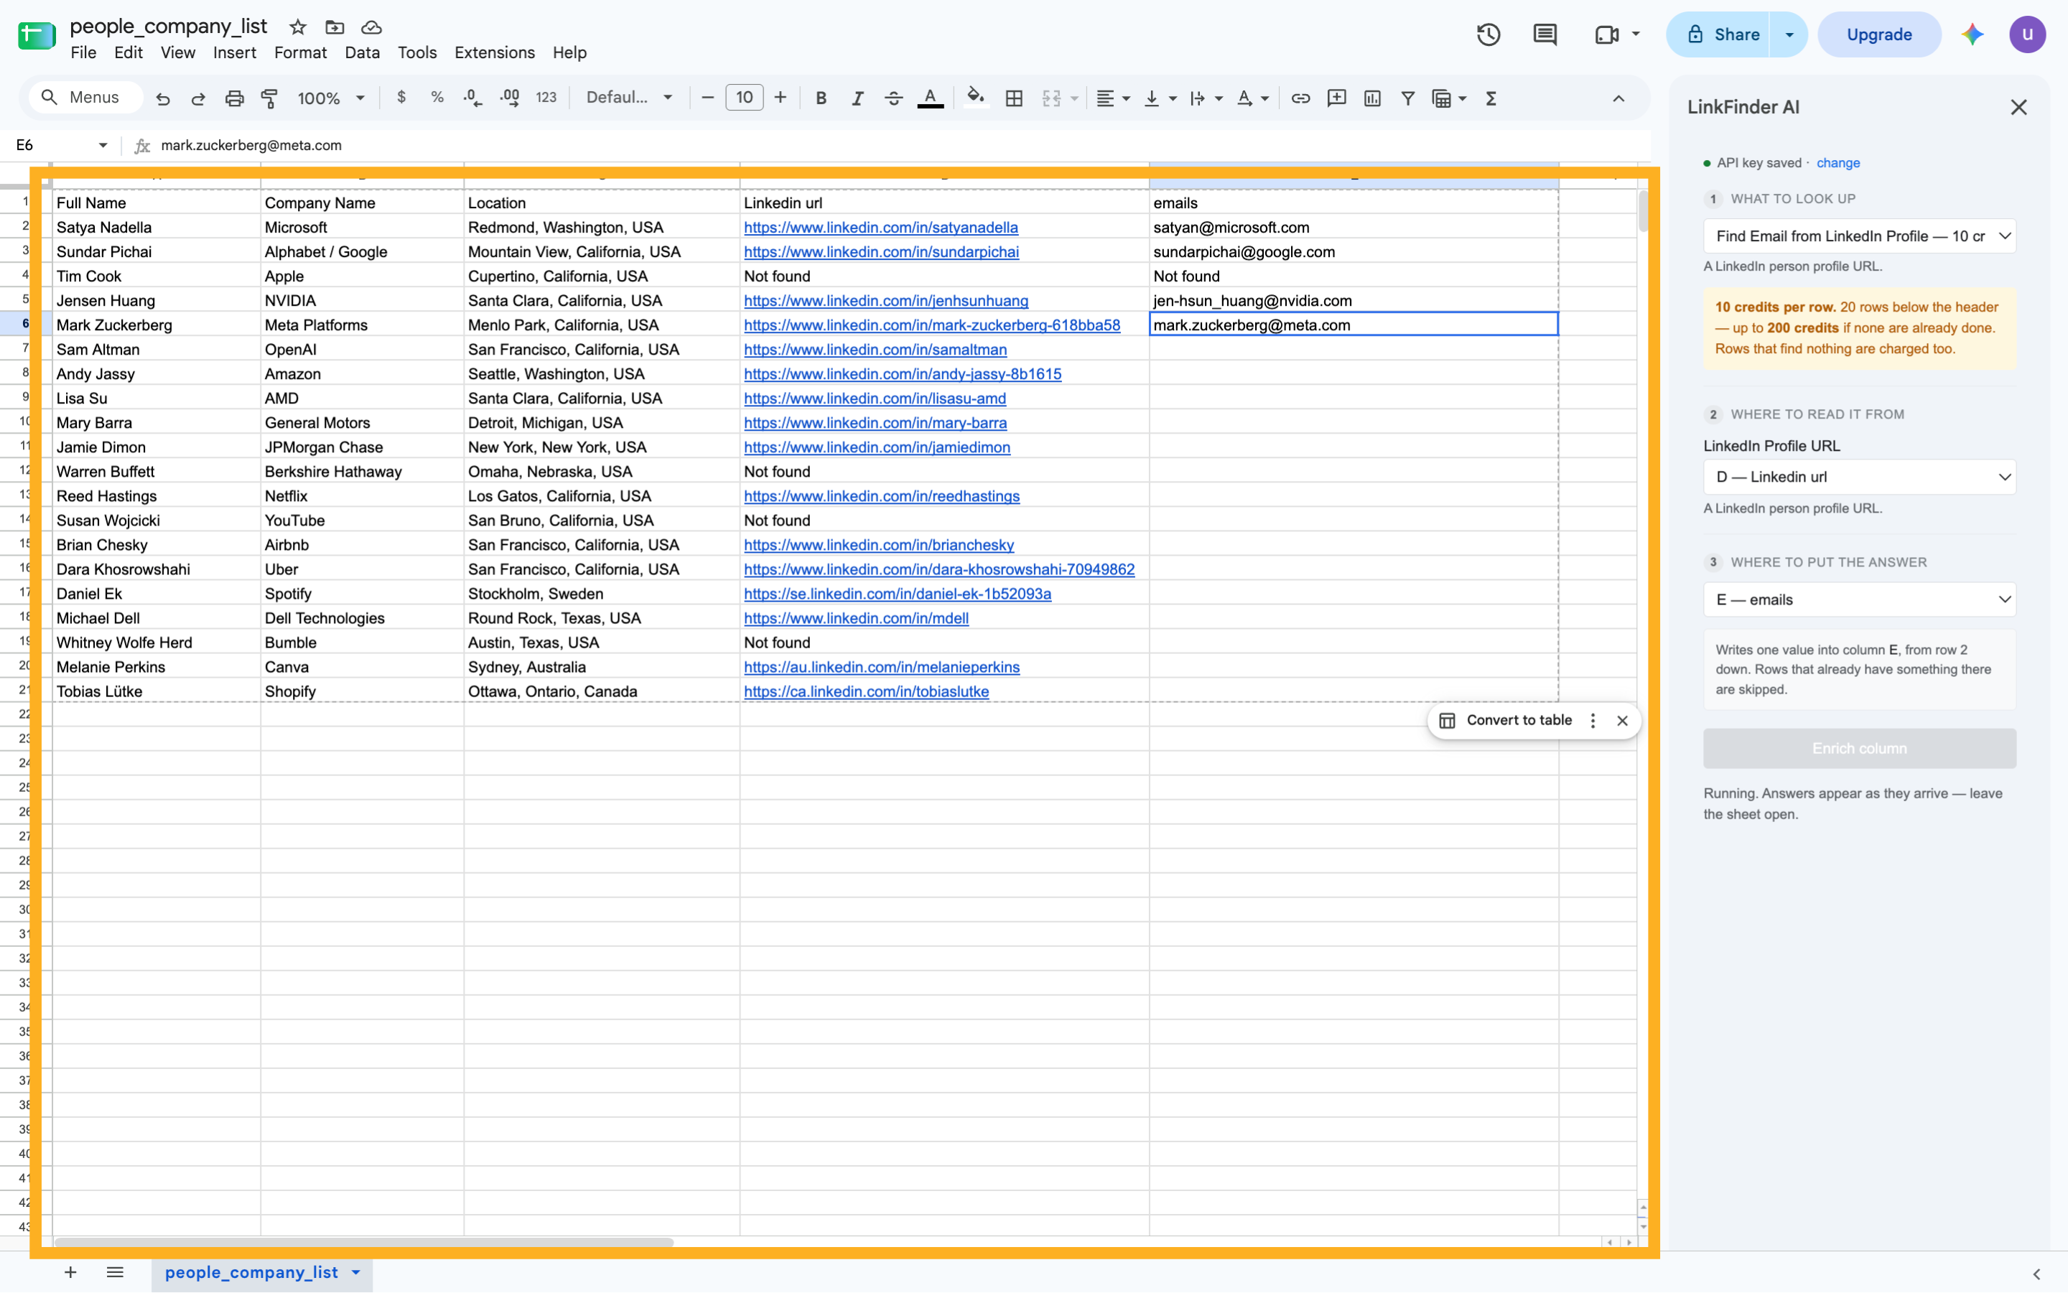Open the zoom 100% dropdown

331,98
